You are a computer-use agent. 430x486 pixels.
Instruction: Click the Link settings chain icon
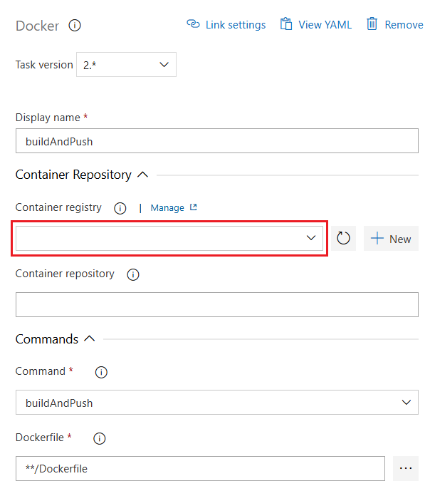(193, 24)
